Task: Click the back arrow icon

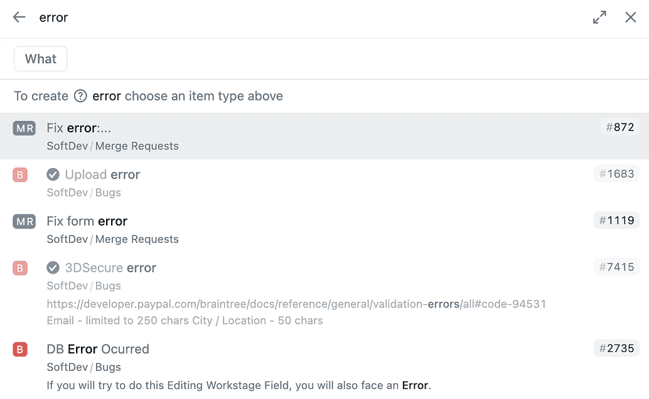Action: [x=19, y=18]
